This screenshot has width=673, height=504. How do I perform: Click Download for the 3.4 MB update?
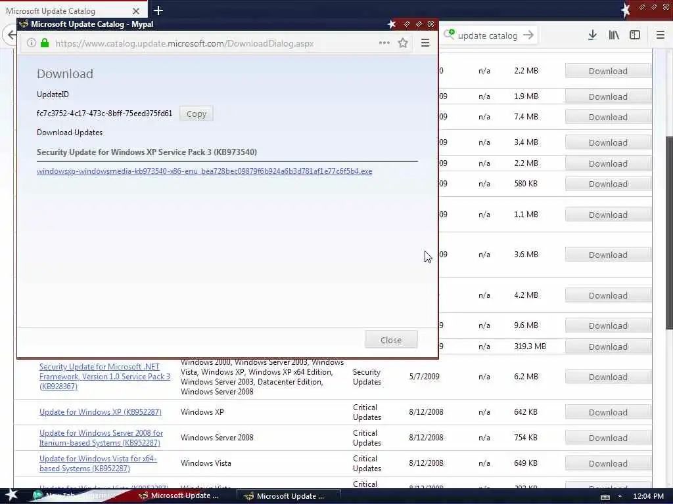point(608,142)
